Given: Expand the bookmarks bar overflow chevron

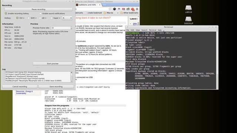Looking at the screenshot, I should pyautogui.click(x=118, y=13).
